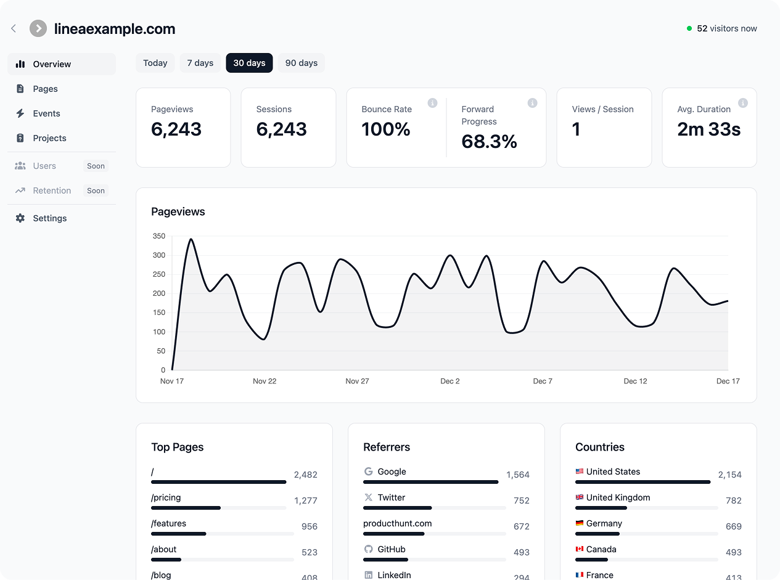Image resolution: width=780 pixels, height=580 pixels.
Task: Click the lineaexample.com site name
Action: pos(115,28)
